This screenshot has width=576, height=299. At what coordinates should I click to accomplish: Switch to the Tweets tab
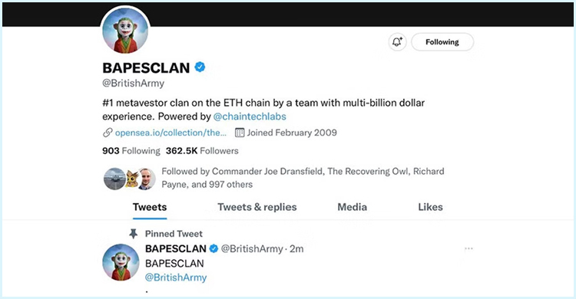point(150,207)
